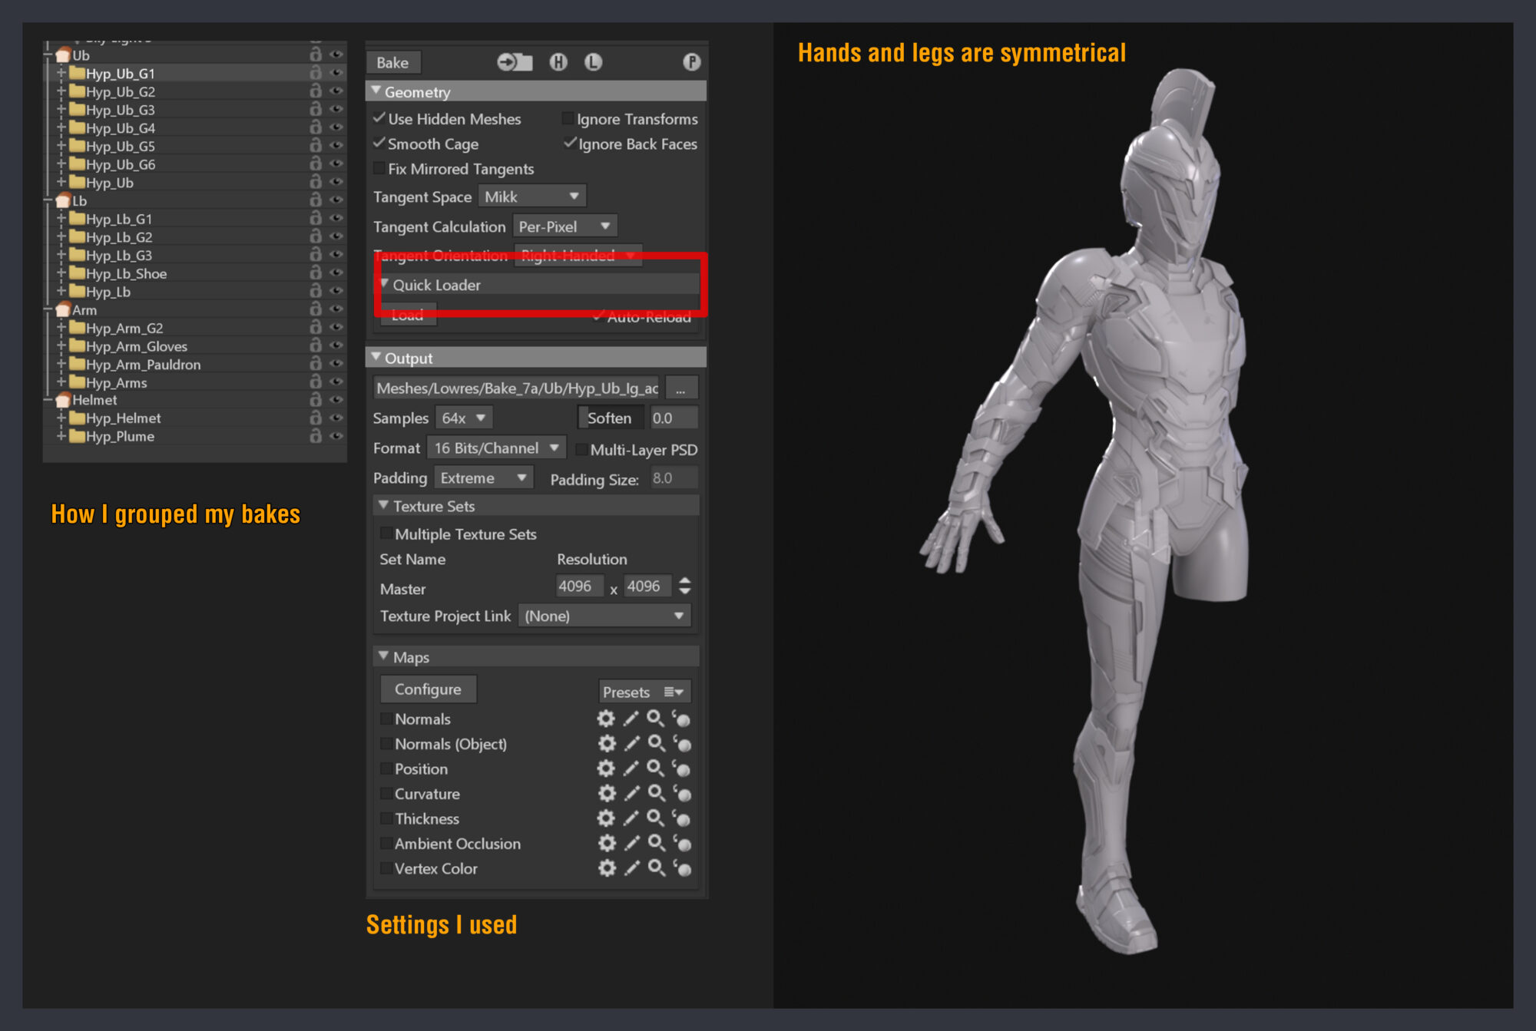Screen dimensions: 1536x1031
Task: Open the Normals map settings gear
Action: pyautogui.click(x=606, y=719)
